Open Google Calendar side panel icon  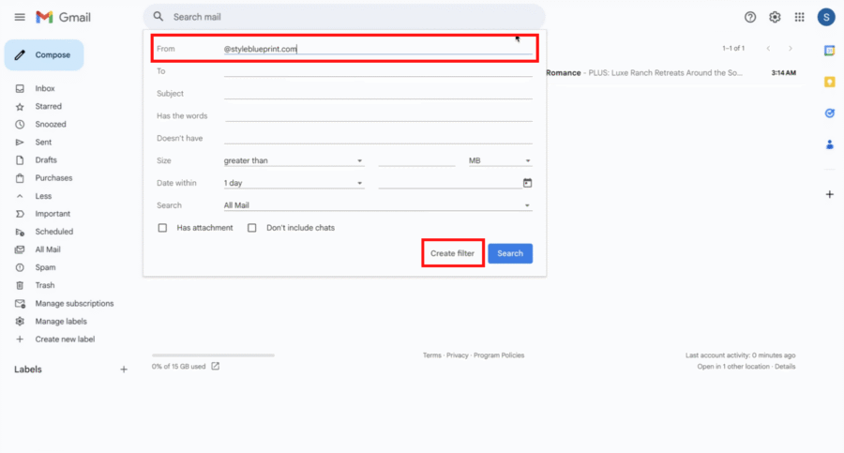coord(830,51)
